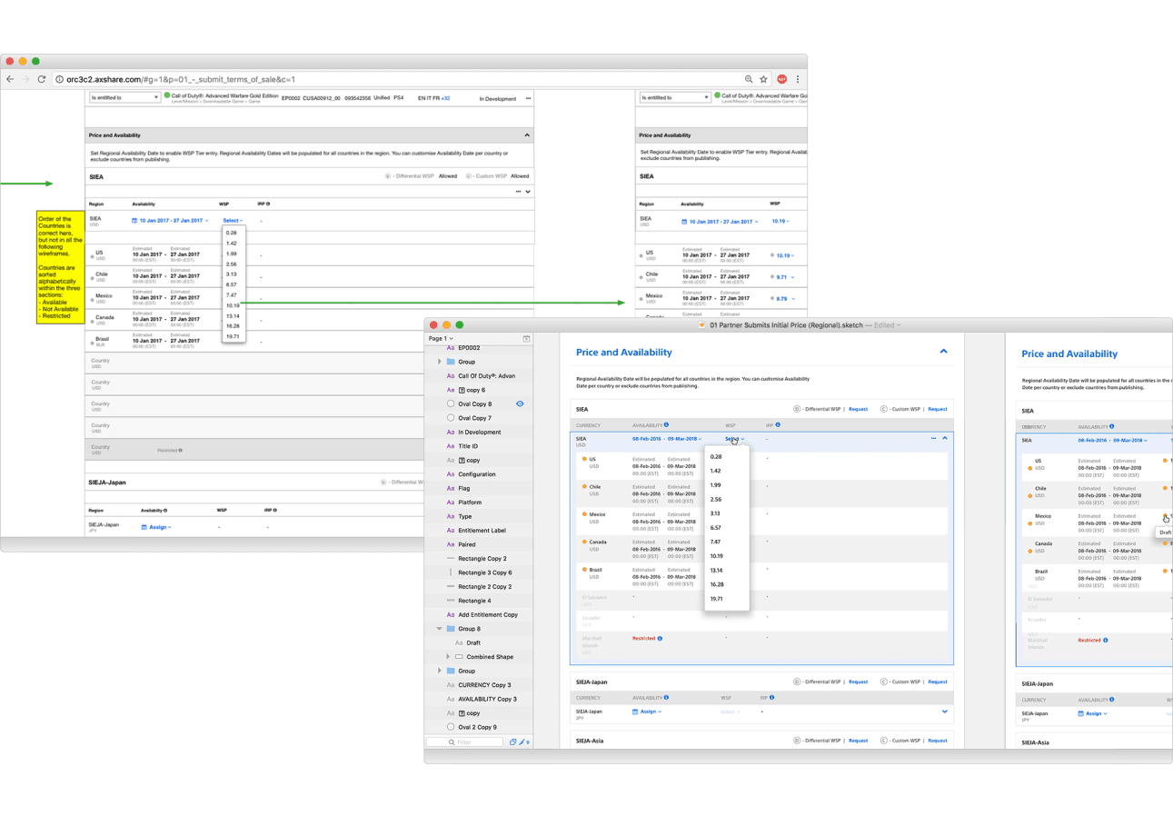Click the Filter field in Sketch layer list
This screenshot has height=826, width=1173.
click(465, 742)
